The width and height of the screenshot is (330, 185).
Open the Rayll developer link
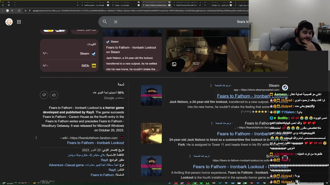pos(104,160)
